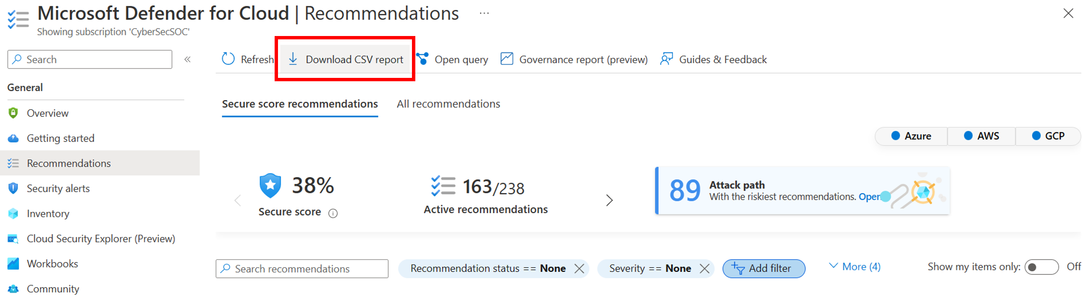1083x299 pixels.
Task: Click the Cloud Security Explorer icon
Action: point(13,239)
